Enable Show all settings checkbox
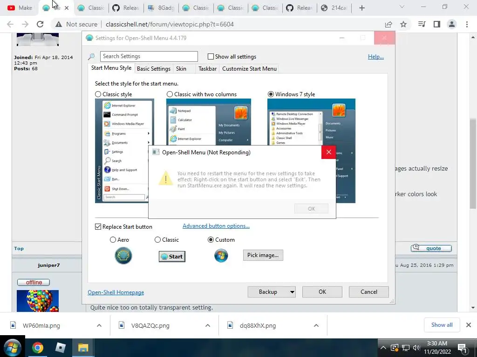Image resolution: width=477 pixels, height=357 pixels. [211, 56]
